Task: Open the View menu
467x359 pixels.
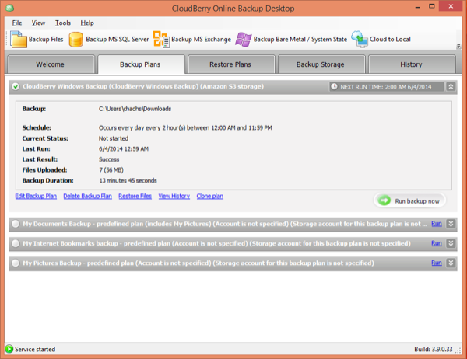Action: coord(38,23)
